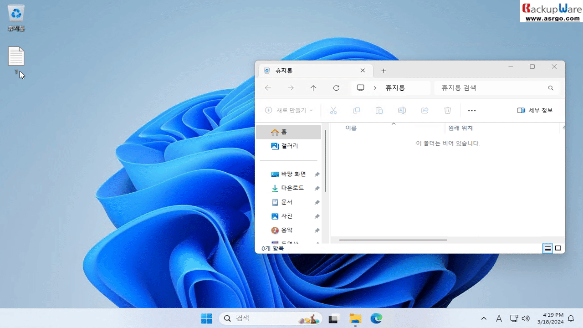Viewport: 583px width, 328px height.
Task: Click the search magnifier icon in Explorer
Action: (x=551, y=88)
